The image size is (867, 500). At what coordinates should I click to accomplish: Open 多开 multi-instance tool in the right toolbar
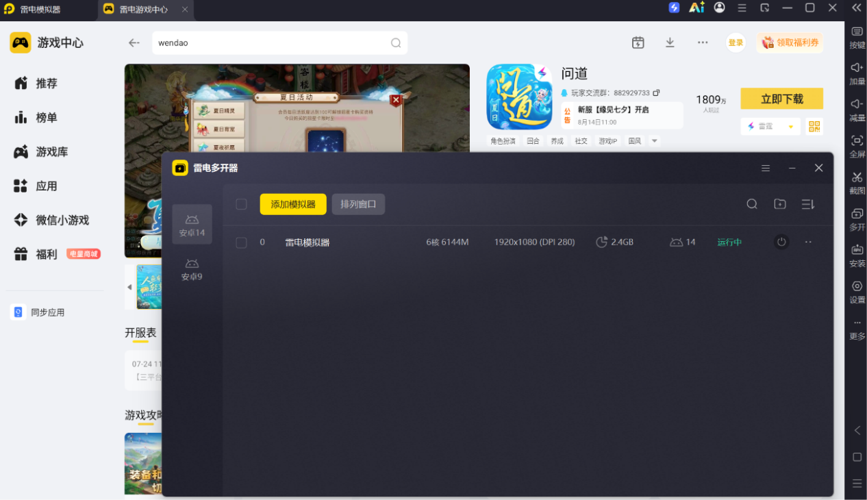click(857, 219)
